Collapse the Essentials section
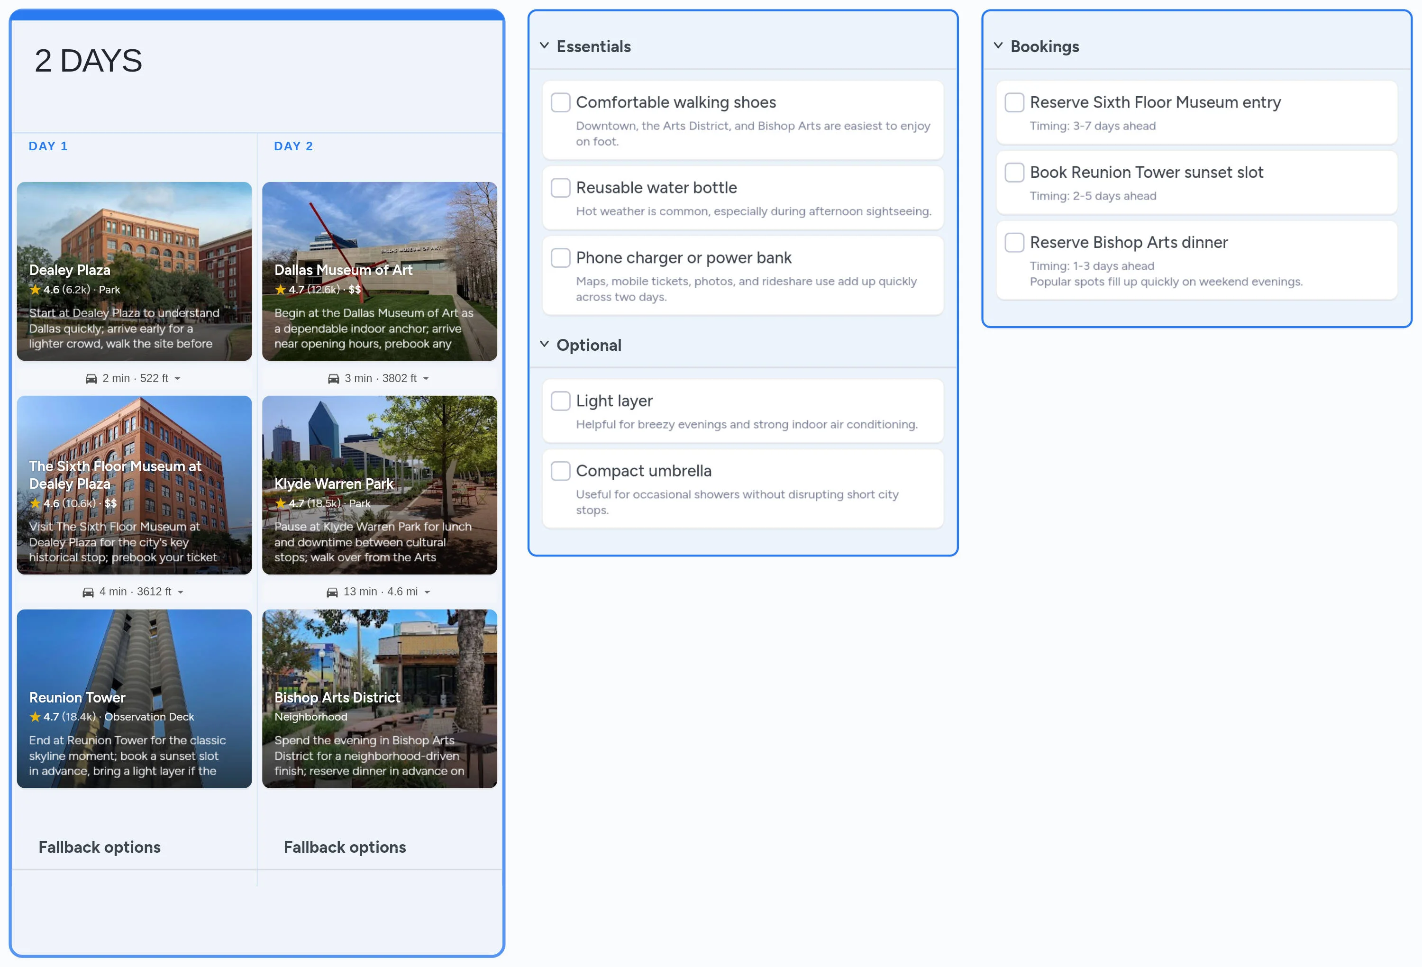The image size is (1422, 967). pyautogui.click(x=545, y=46)
